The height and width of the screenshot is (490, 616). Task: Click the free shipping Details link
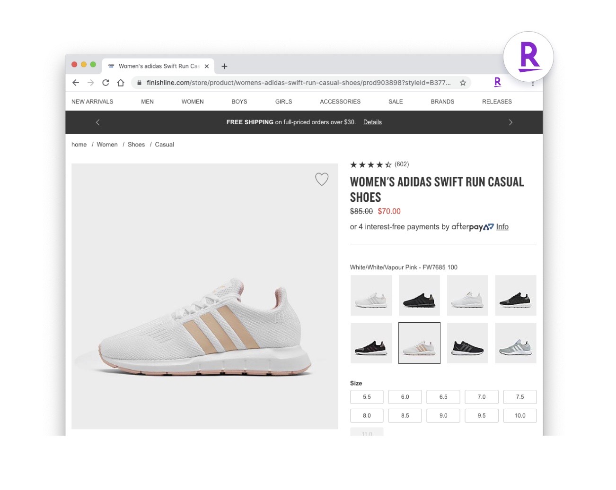tap(372, 122)
